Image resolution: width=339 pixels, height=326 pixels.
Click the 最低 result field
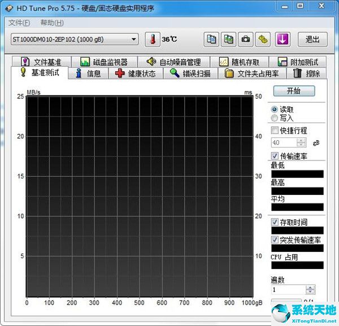point(298,174)
